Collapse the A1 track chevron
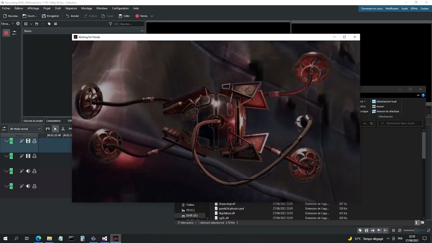This screenshot has width=432, height=243. [x=6, y=171]
